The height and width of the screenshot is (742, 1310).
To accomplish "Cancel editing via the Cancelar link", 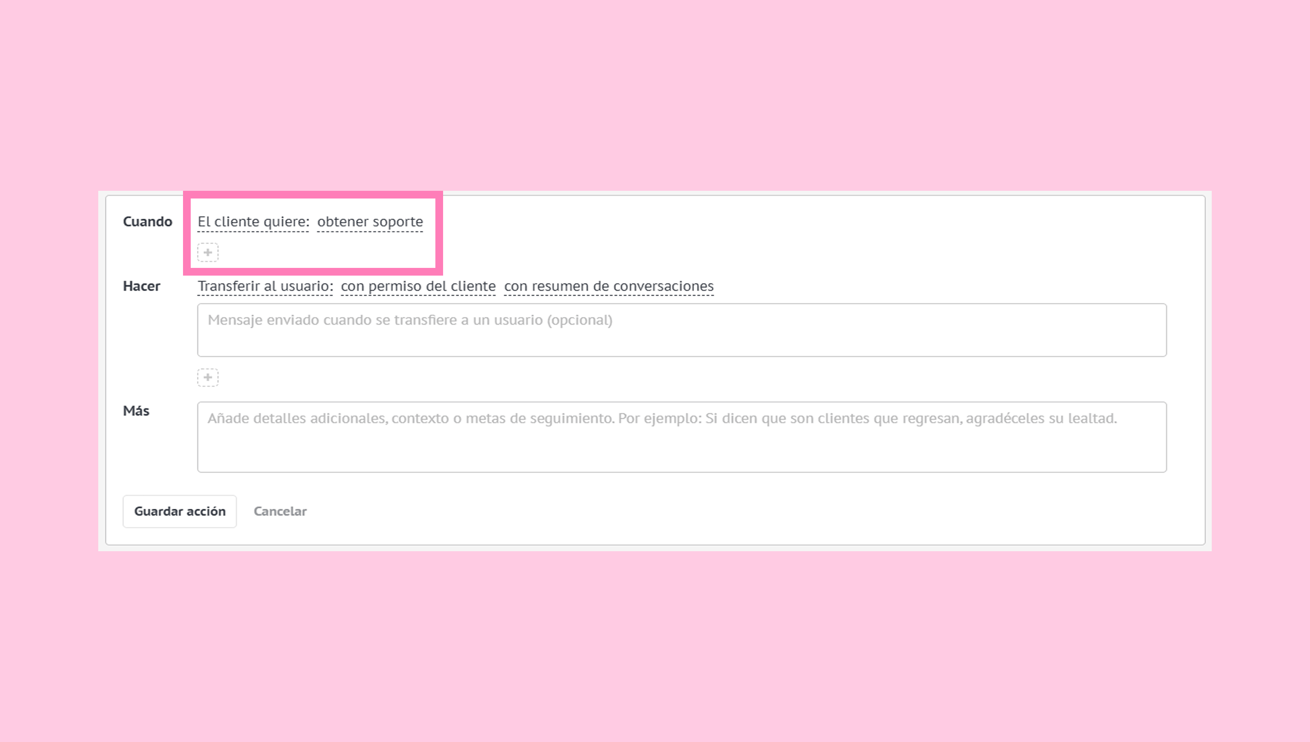I will click(x=280, y=511).
